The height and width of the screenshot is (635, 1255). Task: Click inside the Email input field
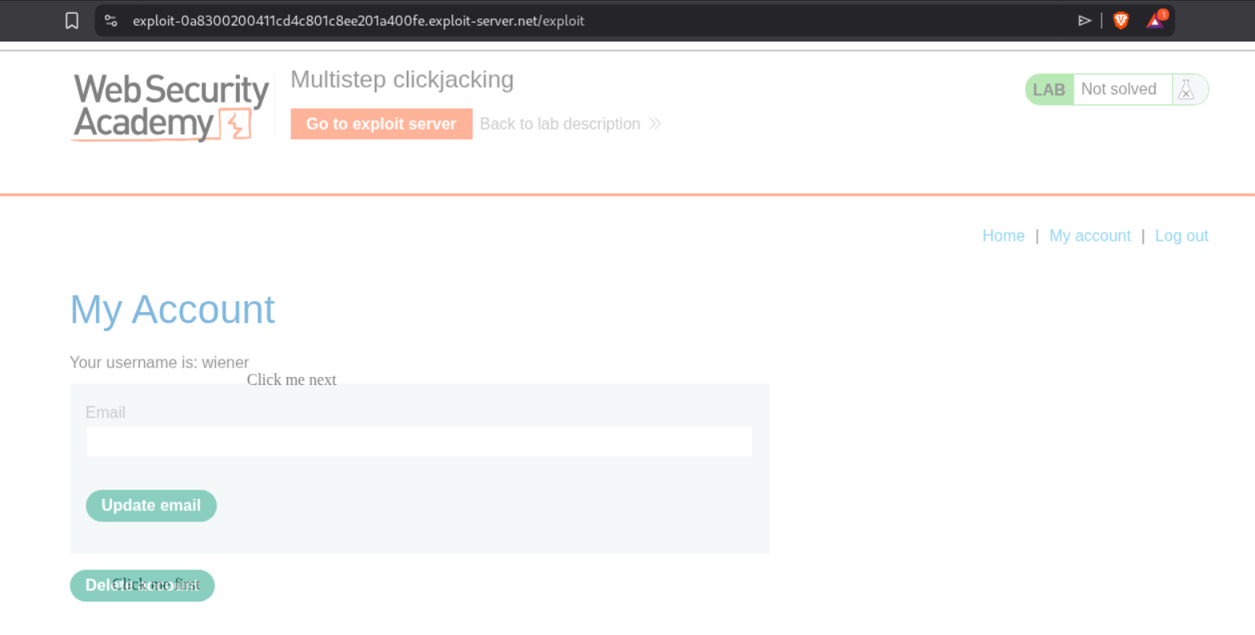419,442
